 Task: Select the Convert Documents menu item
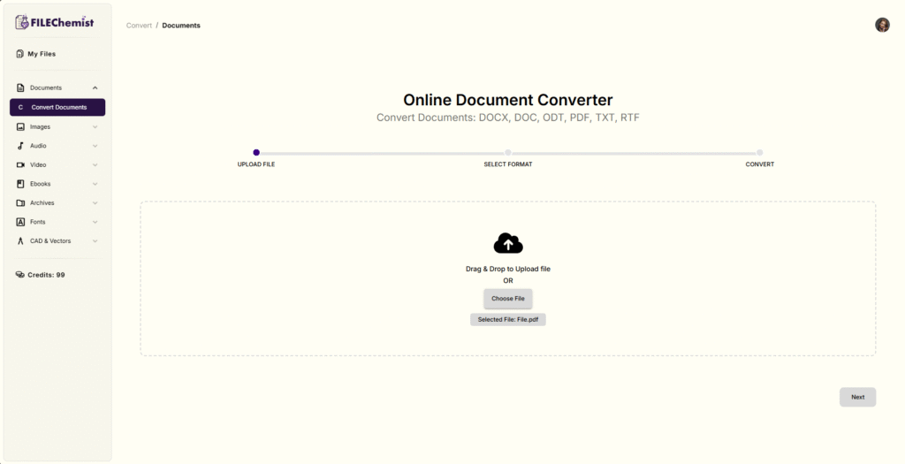click(x=58, y=107)
